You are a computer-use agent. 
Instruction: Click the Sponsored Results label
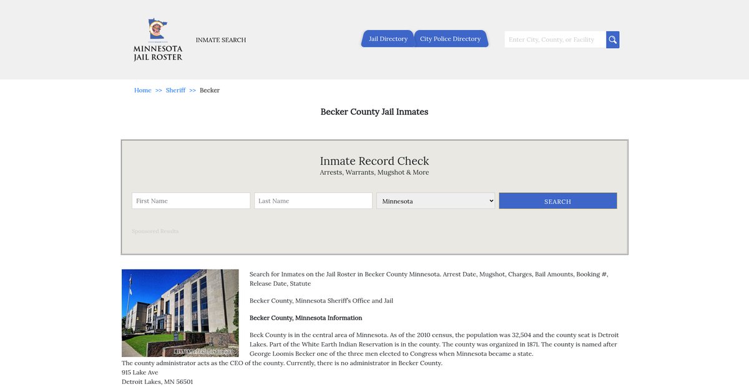(155, 232)
